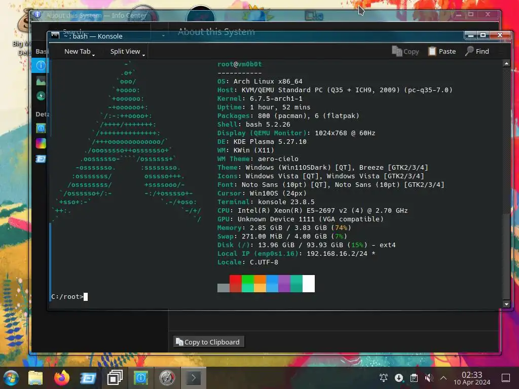Screen dimensions: 519x389
Task: Click the Split View toolbar button
Action: (125, 51)
